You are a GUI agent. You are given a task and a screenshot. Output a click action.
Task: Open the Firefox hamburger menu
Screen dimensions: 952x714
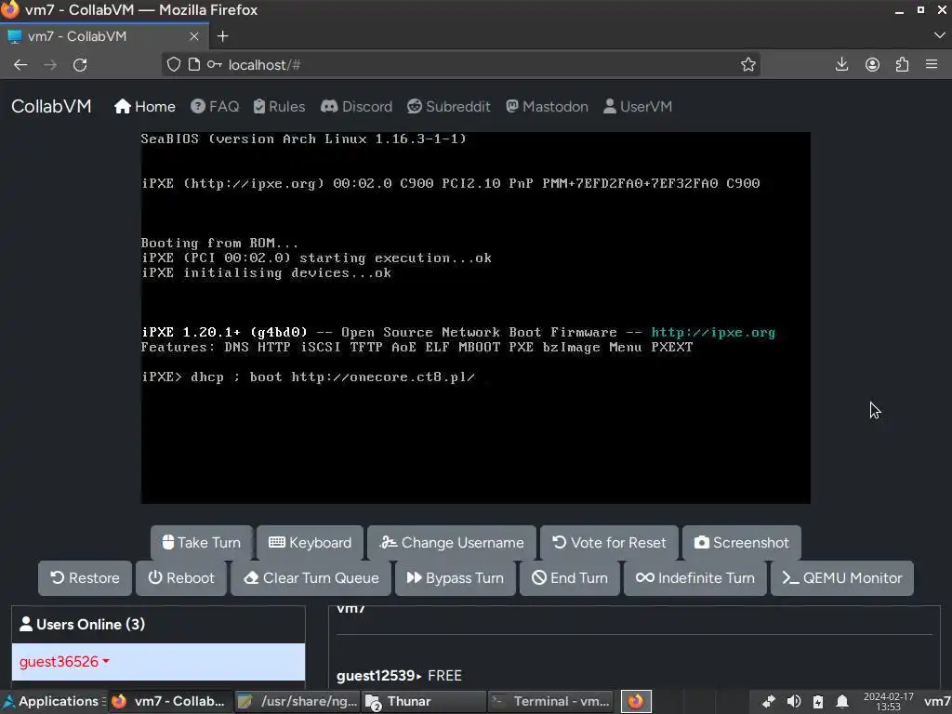[932, 64]
